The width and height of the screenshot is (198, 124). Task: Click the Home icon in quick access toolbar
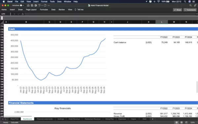point(28,5)
